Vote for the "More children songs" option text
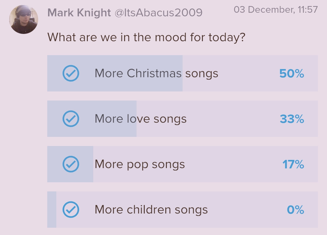The image size is (327, 235). 151,210
